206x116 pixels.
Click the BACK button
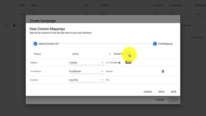click(x=162, y=92)
